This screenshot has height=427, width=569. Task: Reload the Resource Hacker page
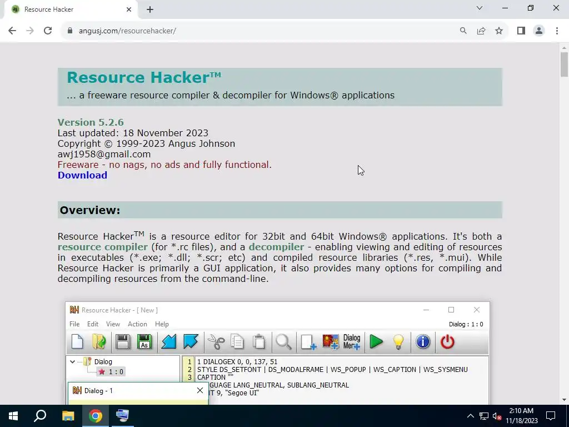click(48, 31)
